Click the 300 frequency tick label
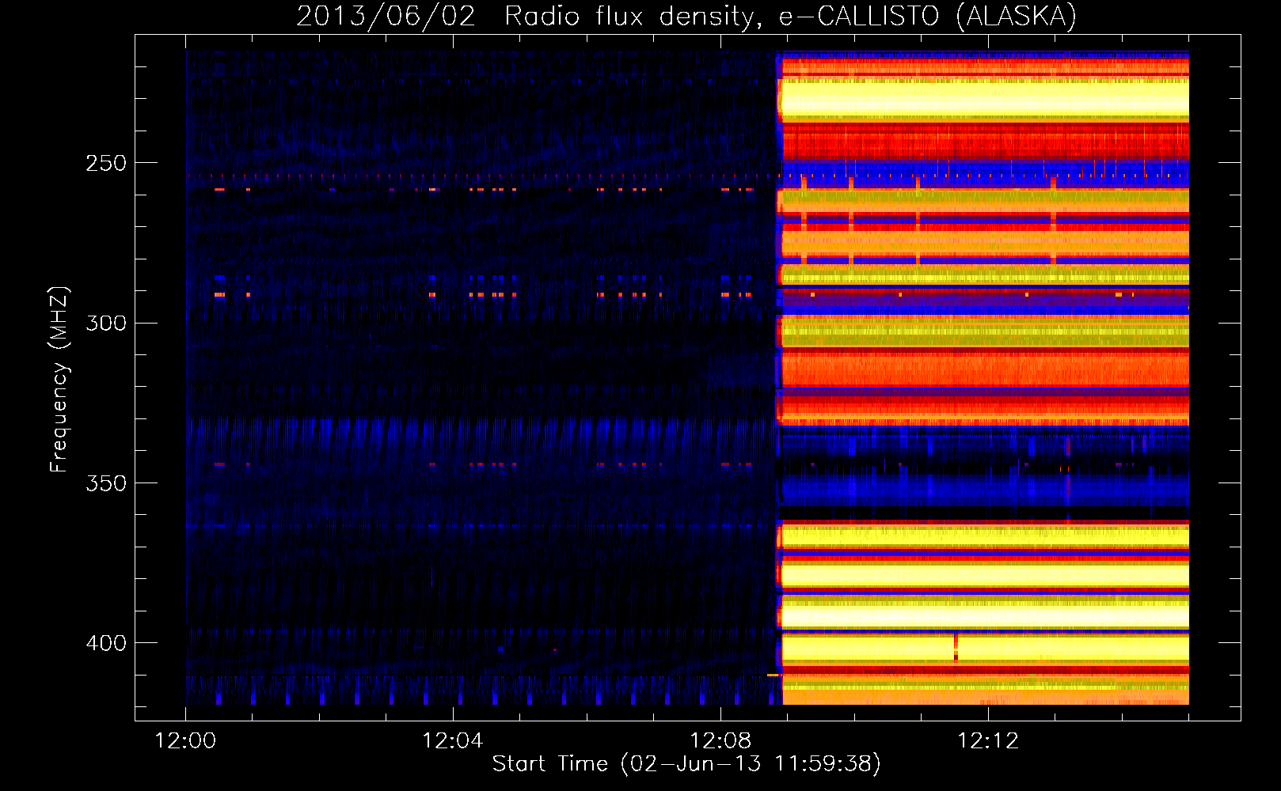Screen dimensions: 1281x791 pos(106,323)
